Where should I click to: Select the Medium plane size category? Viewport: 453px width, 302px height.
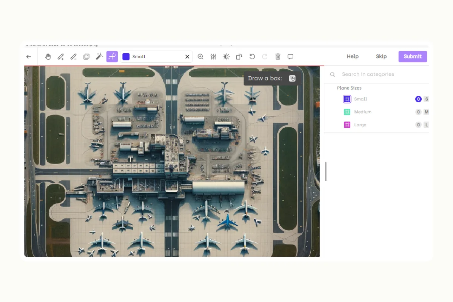pyautogui.click(x=362, y=112)
